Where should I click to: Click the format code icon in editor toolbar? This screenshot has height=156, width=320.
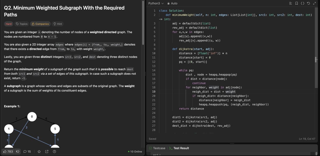[x=291, y=3]
